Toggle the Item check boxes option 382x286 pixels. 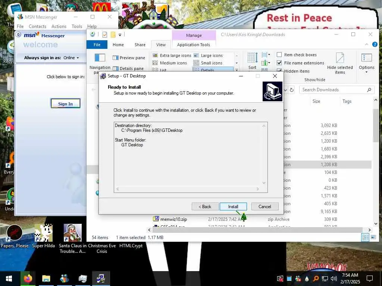[x=279, y=55]
